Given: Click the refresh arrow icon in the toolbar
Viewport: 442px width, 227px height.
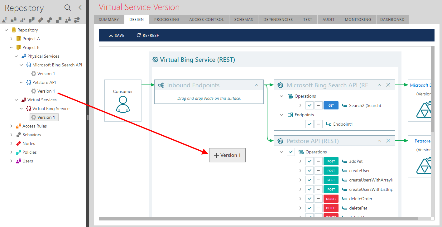Looking at the screenshot, I should coord(139,35).
